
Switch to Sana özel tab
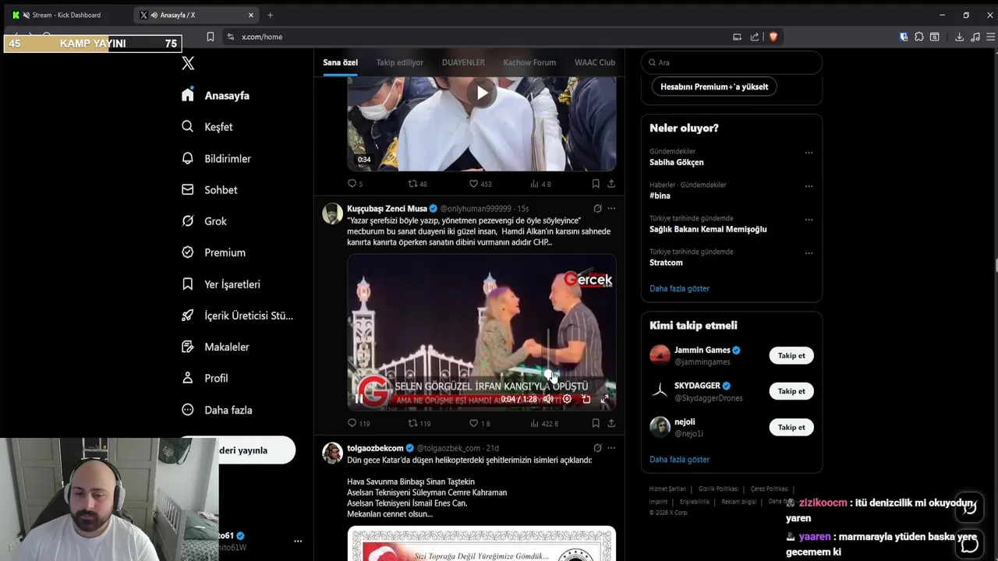340,62
